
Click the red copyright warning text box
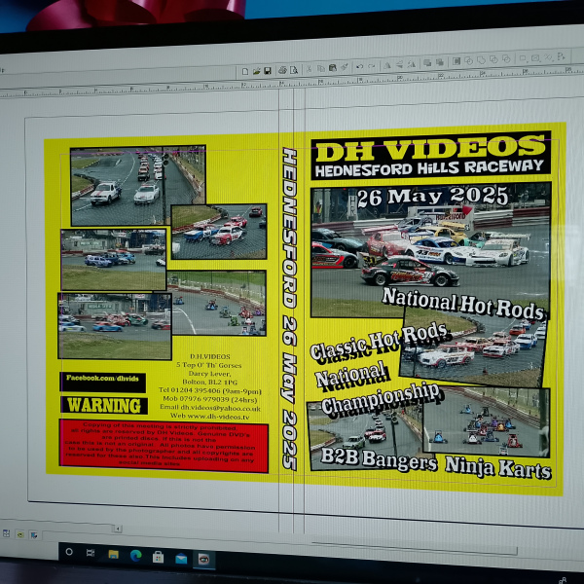tap(163, 445)
